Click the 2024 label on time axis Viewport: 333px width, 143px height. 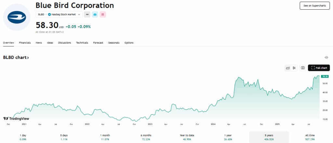213,124
